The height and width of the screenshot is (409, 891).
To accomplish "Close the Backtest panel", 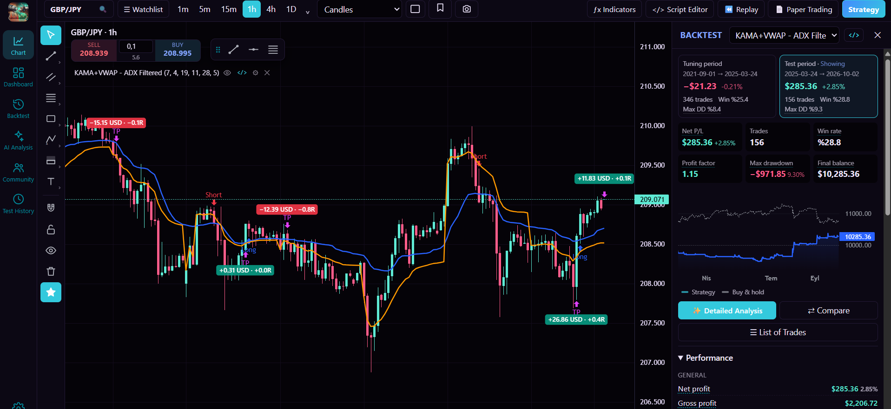I will [x=878, y=35].
